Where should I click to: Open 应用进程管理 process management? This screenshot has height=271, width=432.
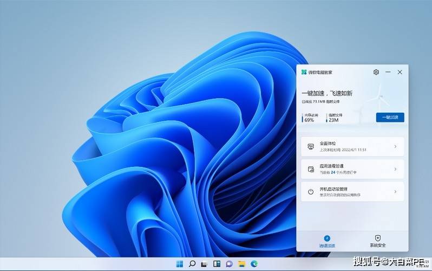pos(352,169)
